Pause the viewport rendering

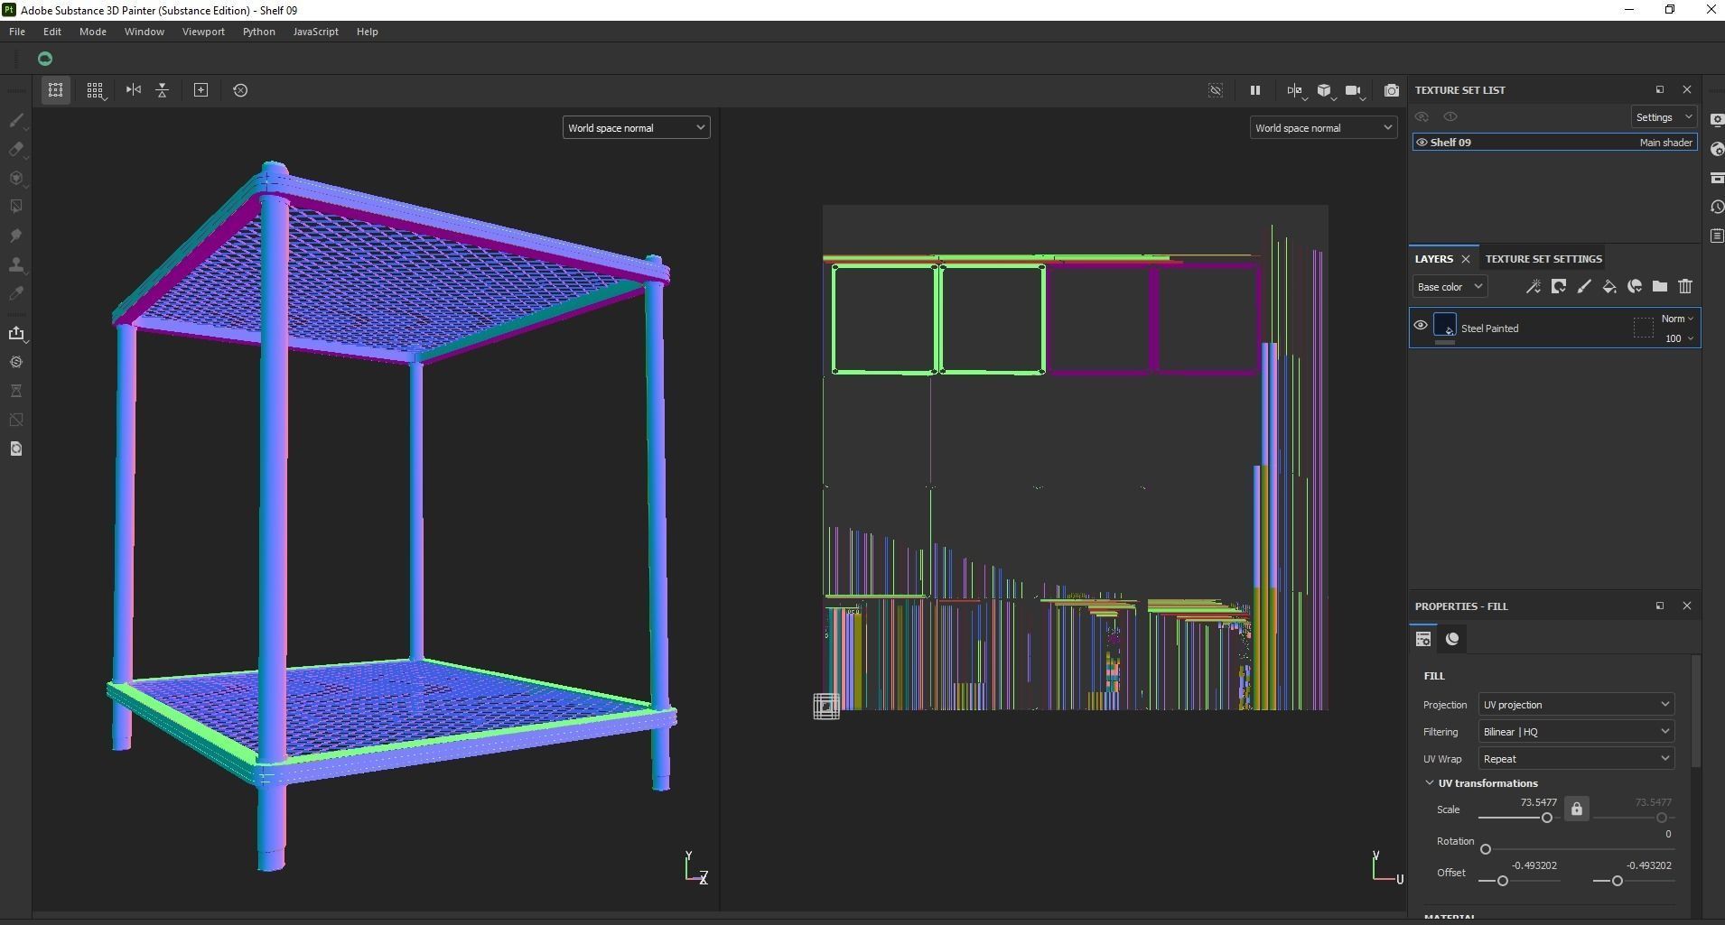[x=1255, y=90]
